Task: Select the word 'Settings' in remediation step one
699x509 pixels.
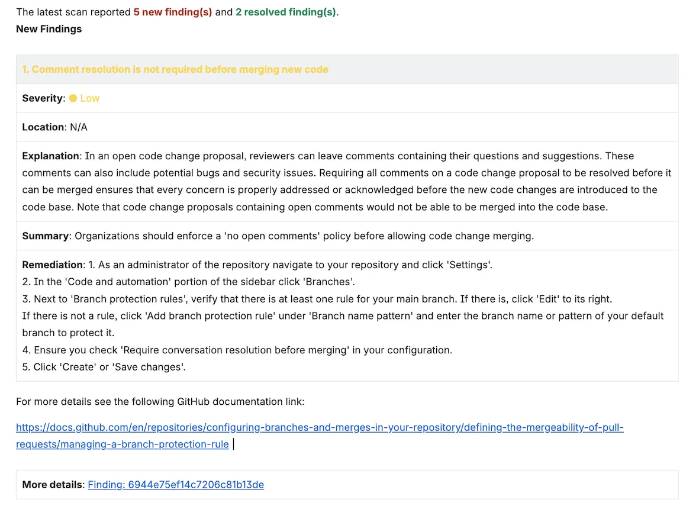Action: pyautogui.click(x=468, y=265)
